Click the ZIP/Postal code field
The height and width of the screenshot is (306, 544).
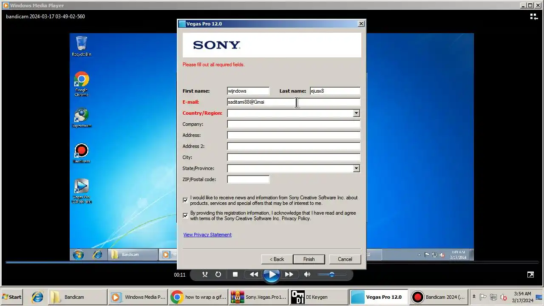pos(248,179)
